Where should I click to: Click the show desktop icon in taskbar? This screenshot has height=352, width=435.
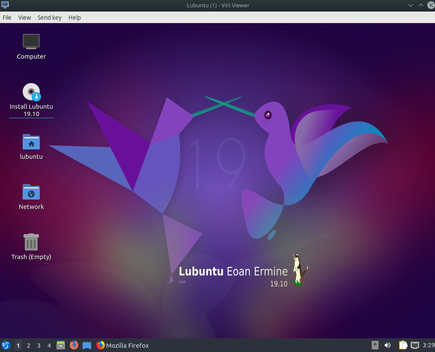click(x=87, y=345)
